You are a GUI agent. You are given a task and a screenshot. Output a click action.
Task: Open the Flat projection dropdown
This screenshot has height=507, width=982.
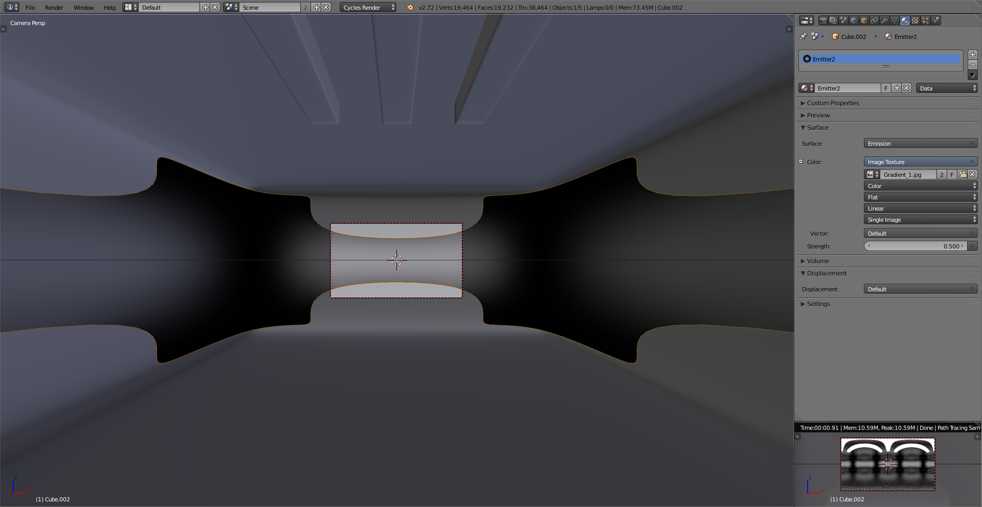[x=921, y=197]
